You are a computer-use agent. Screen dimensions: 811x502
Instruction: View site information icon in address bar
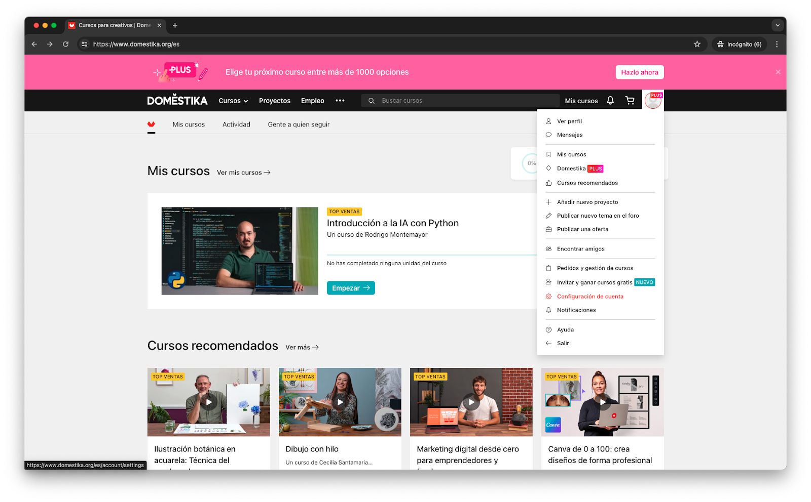(85, 44)
